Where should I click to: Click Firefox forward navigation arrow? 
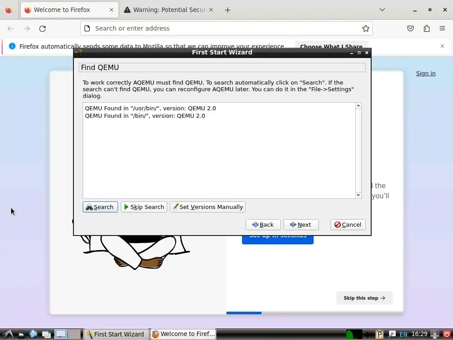point(27,28)
